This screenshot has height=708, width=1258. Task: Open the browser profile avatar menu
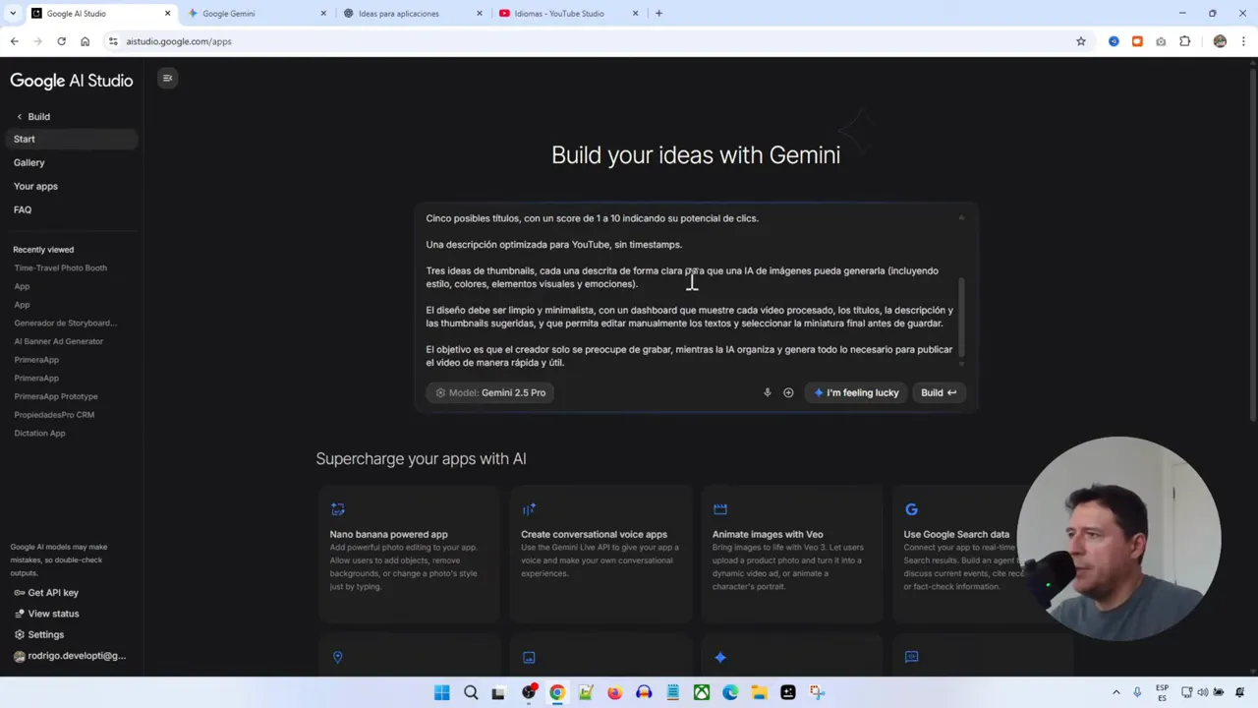click(x=1220, y=41)
